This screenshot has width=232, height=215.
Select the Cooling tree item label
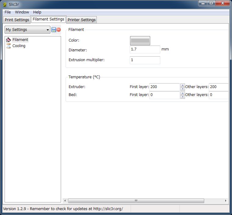(19, 46)
